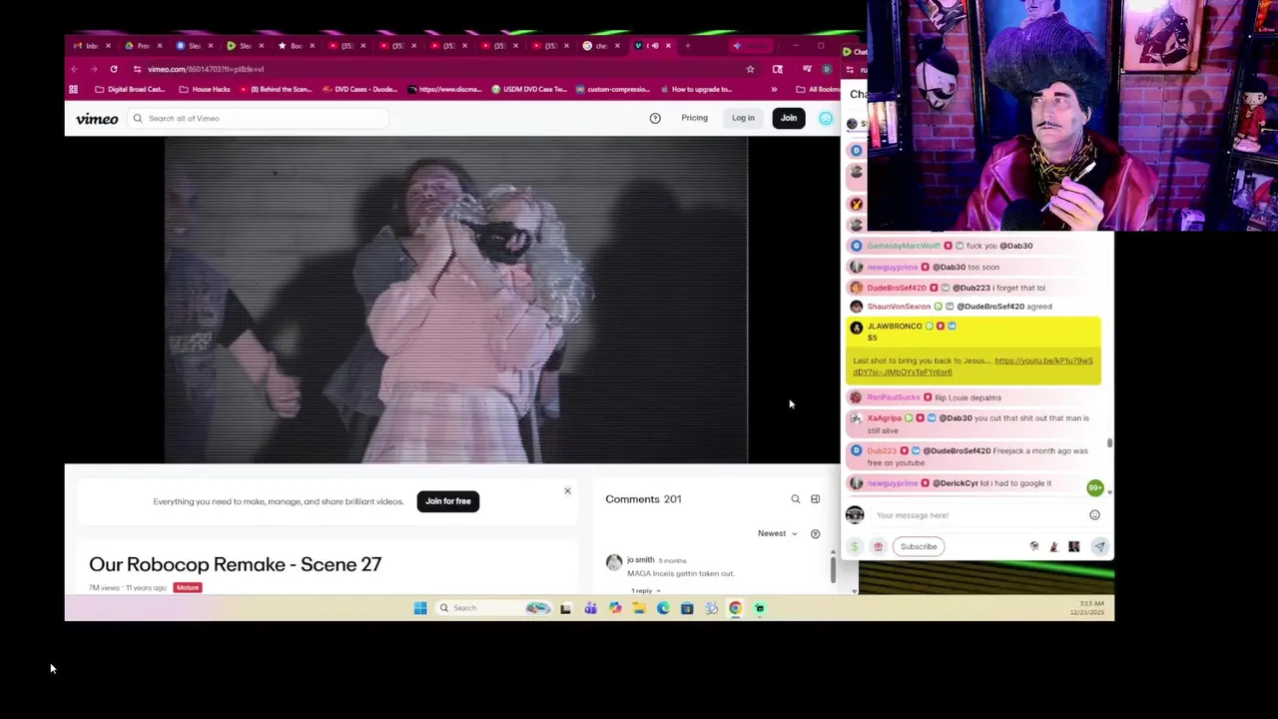1278x719 pixels.
Task: Click the dollar tip icon in chat
Action: pos(855,546)
